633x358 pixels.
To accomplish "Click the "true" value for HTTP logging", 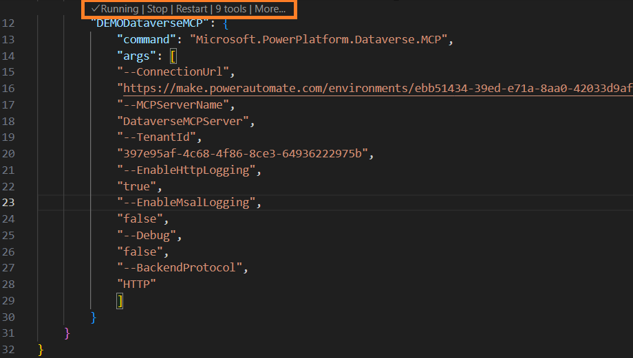I will click(138, 186).
